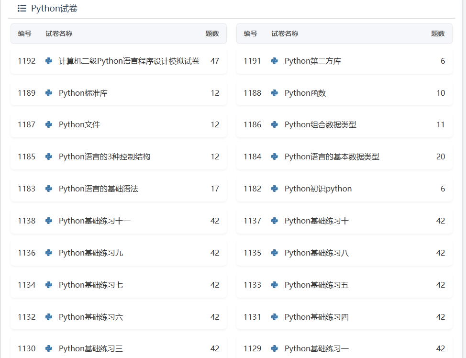Open the Python基础练习一 paper in row 1129

(317, 348)
